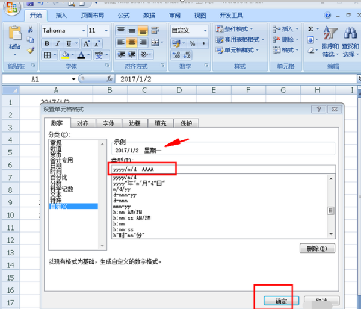Toggle Bold formatting
This screenshot has width=361, height=309.
[x=46, y=43]
